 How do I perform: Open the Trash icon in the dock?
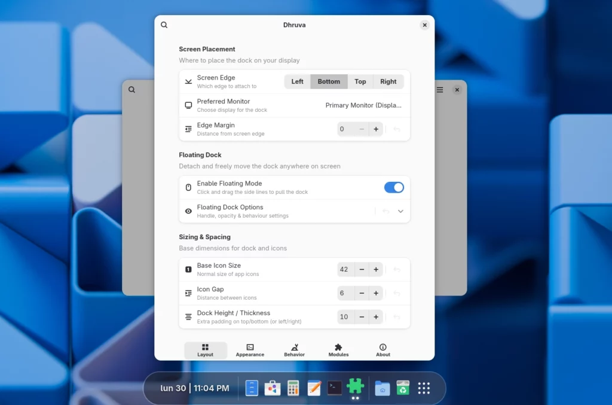click(403, 388)
